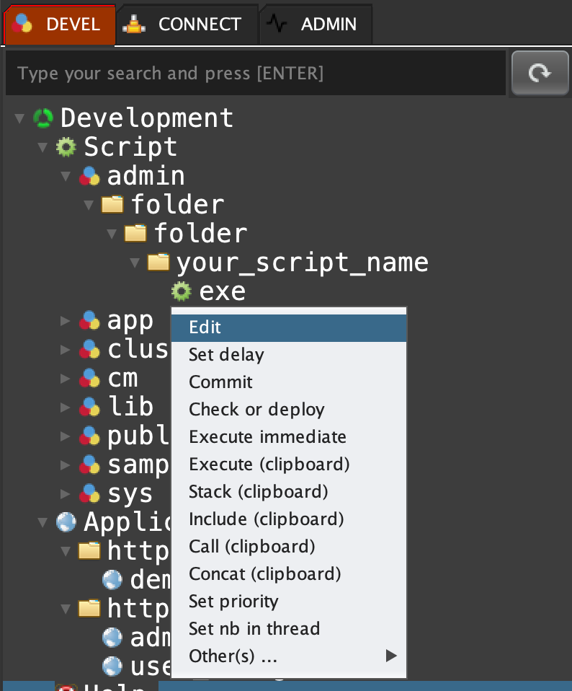Click the your_script_name folder icon
Screen dimensions: 572x691
(x=158, y=263)
